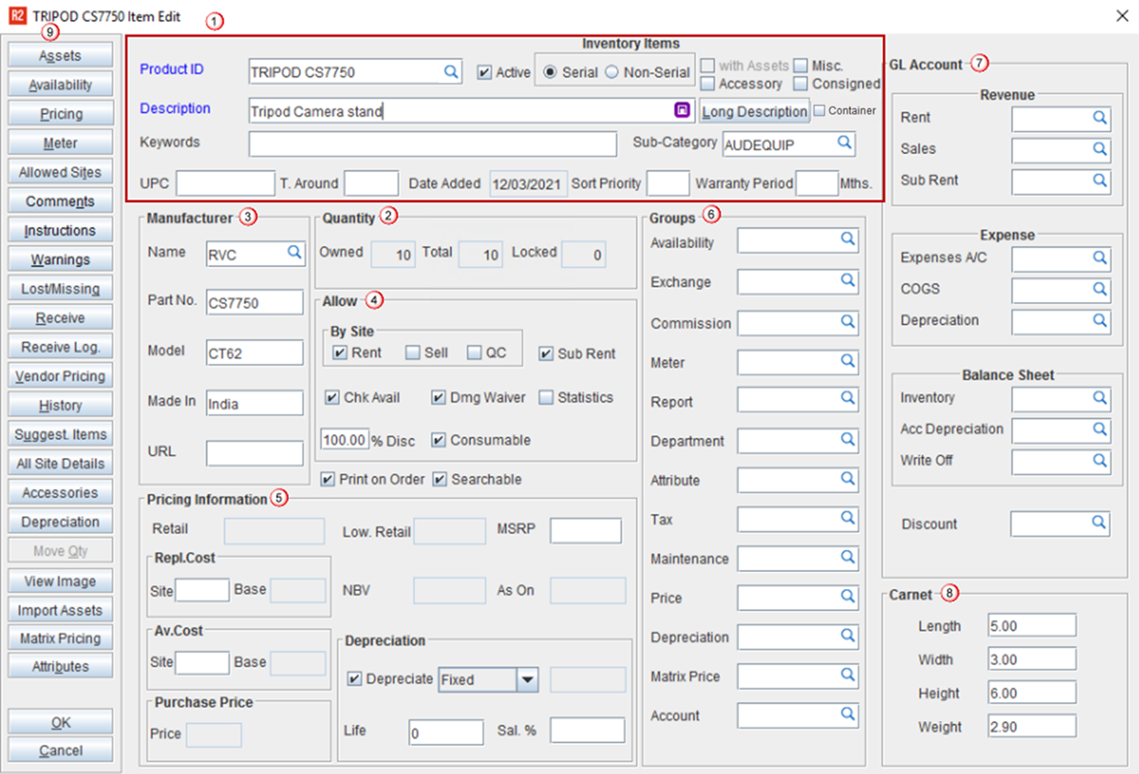
Task: Toggle the Consumable checkbox
Action: [438, 440]
